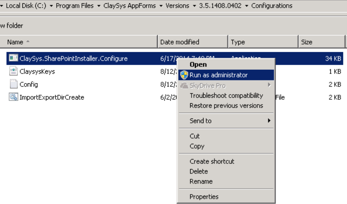Screen dimensions: 347x204
Task: Choose Restore previous versions
Action: [226, 106]
